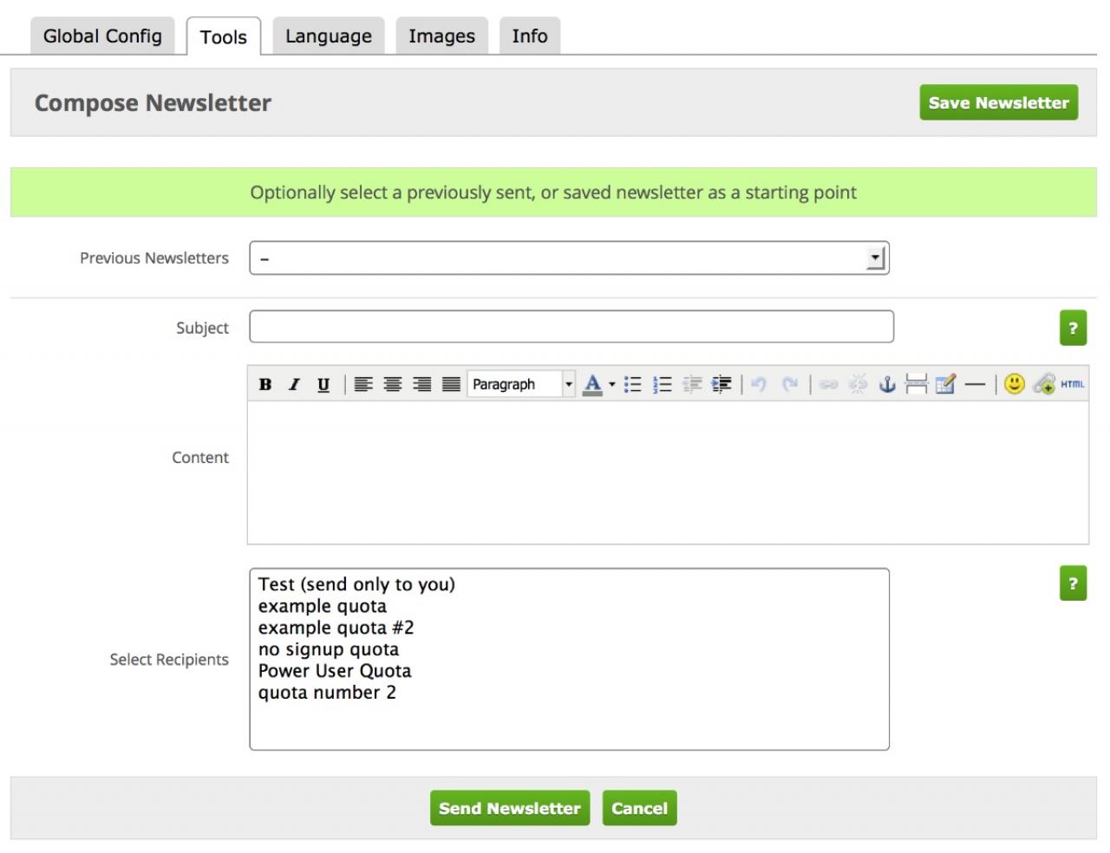
Task: Insert a horizontal rule line
Action: pos(975,384)
